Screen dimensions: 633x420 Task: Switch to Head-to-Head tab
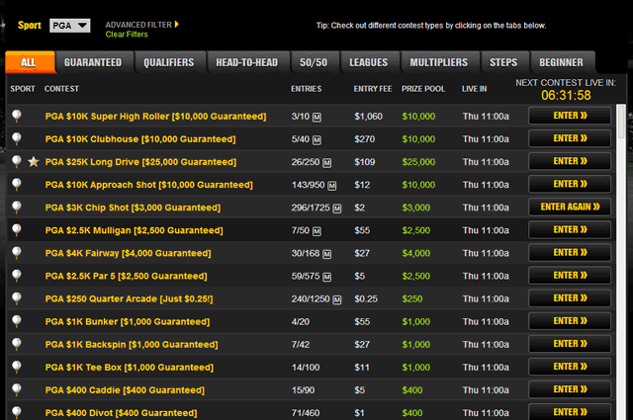point(247,62)
